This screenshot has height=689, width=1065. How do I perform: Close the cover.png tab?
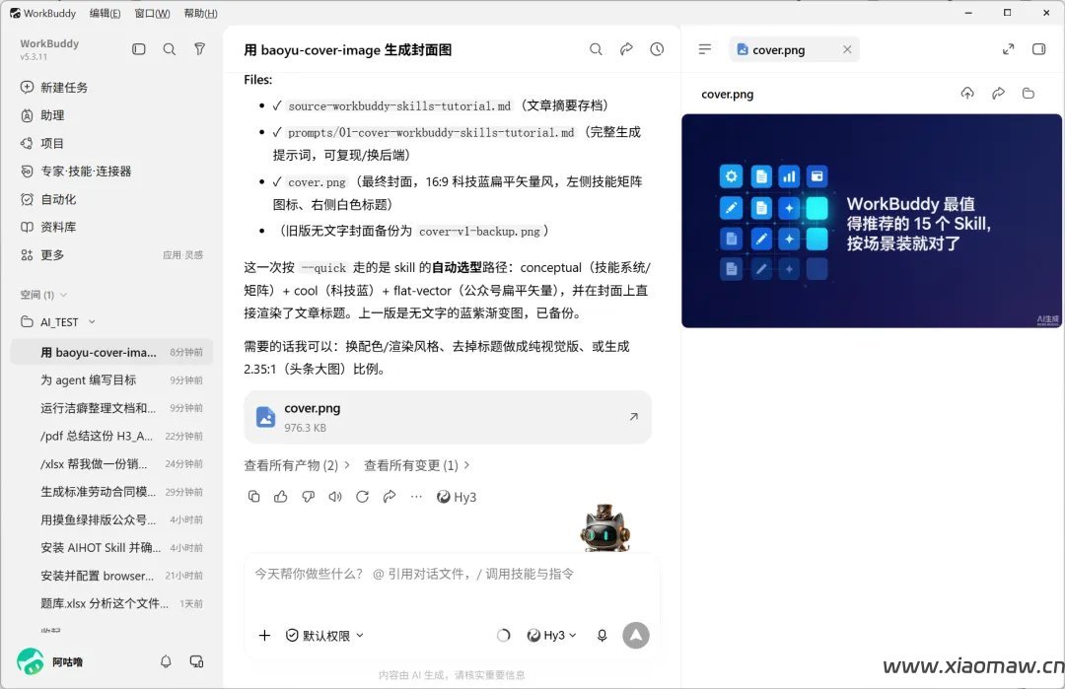[847, 49]
